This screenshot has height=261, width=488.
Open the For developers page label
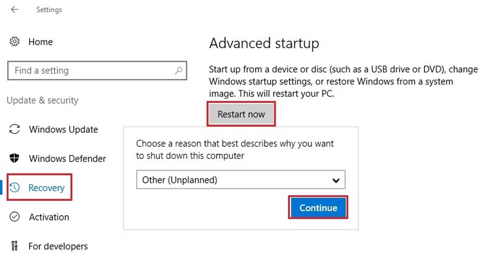[58, 246]
